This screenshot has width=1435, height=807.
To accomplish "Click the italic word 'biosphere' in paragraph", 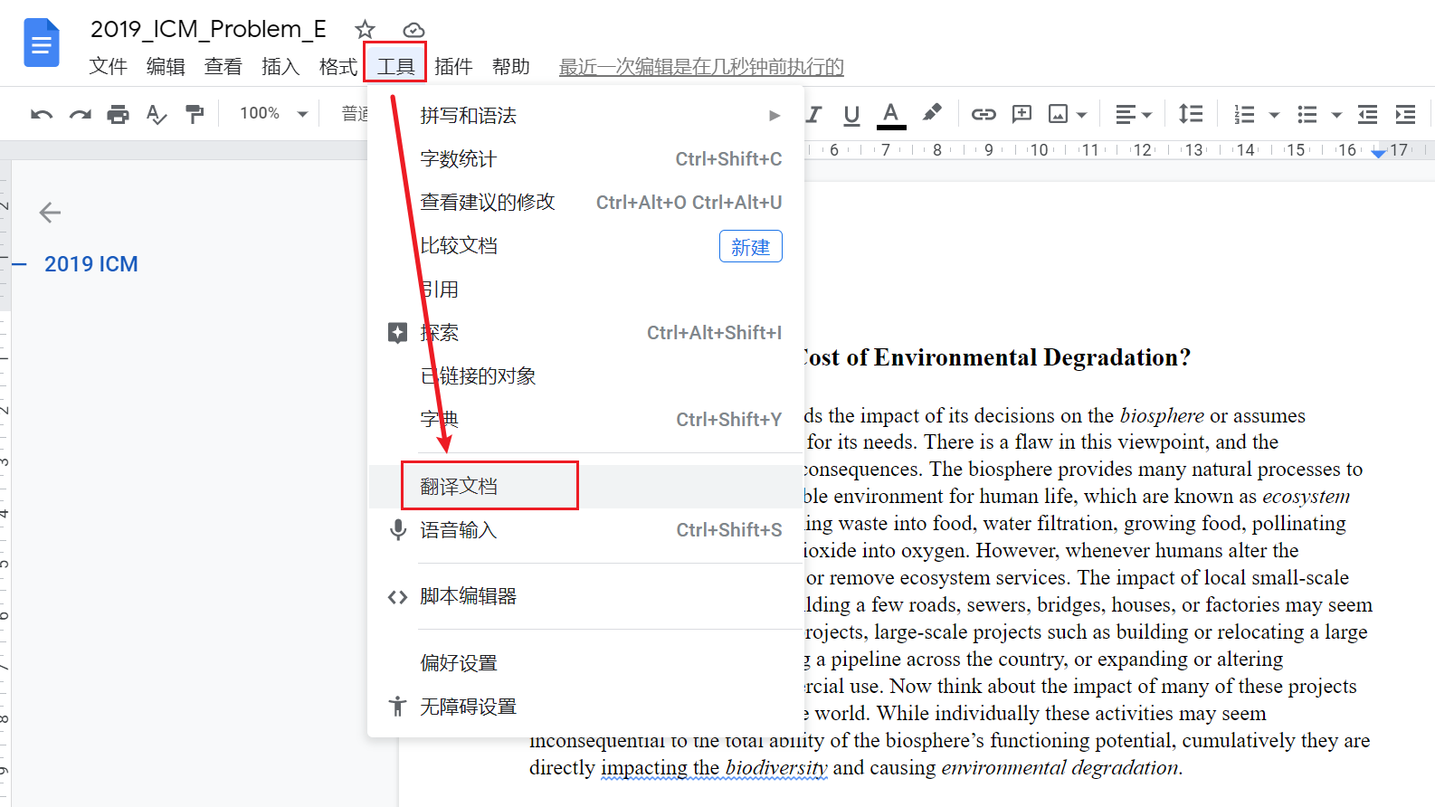I will (1162, 415).
